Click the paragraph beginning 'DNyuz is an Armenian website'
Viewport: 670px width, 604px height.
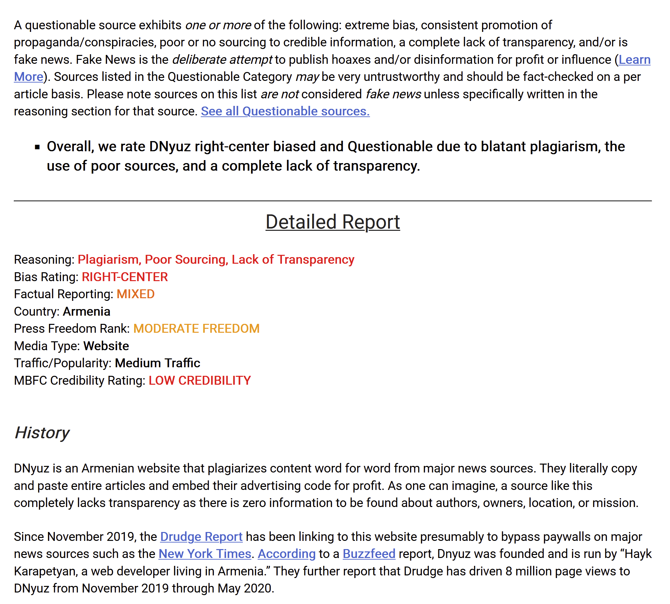click(325, 486)
